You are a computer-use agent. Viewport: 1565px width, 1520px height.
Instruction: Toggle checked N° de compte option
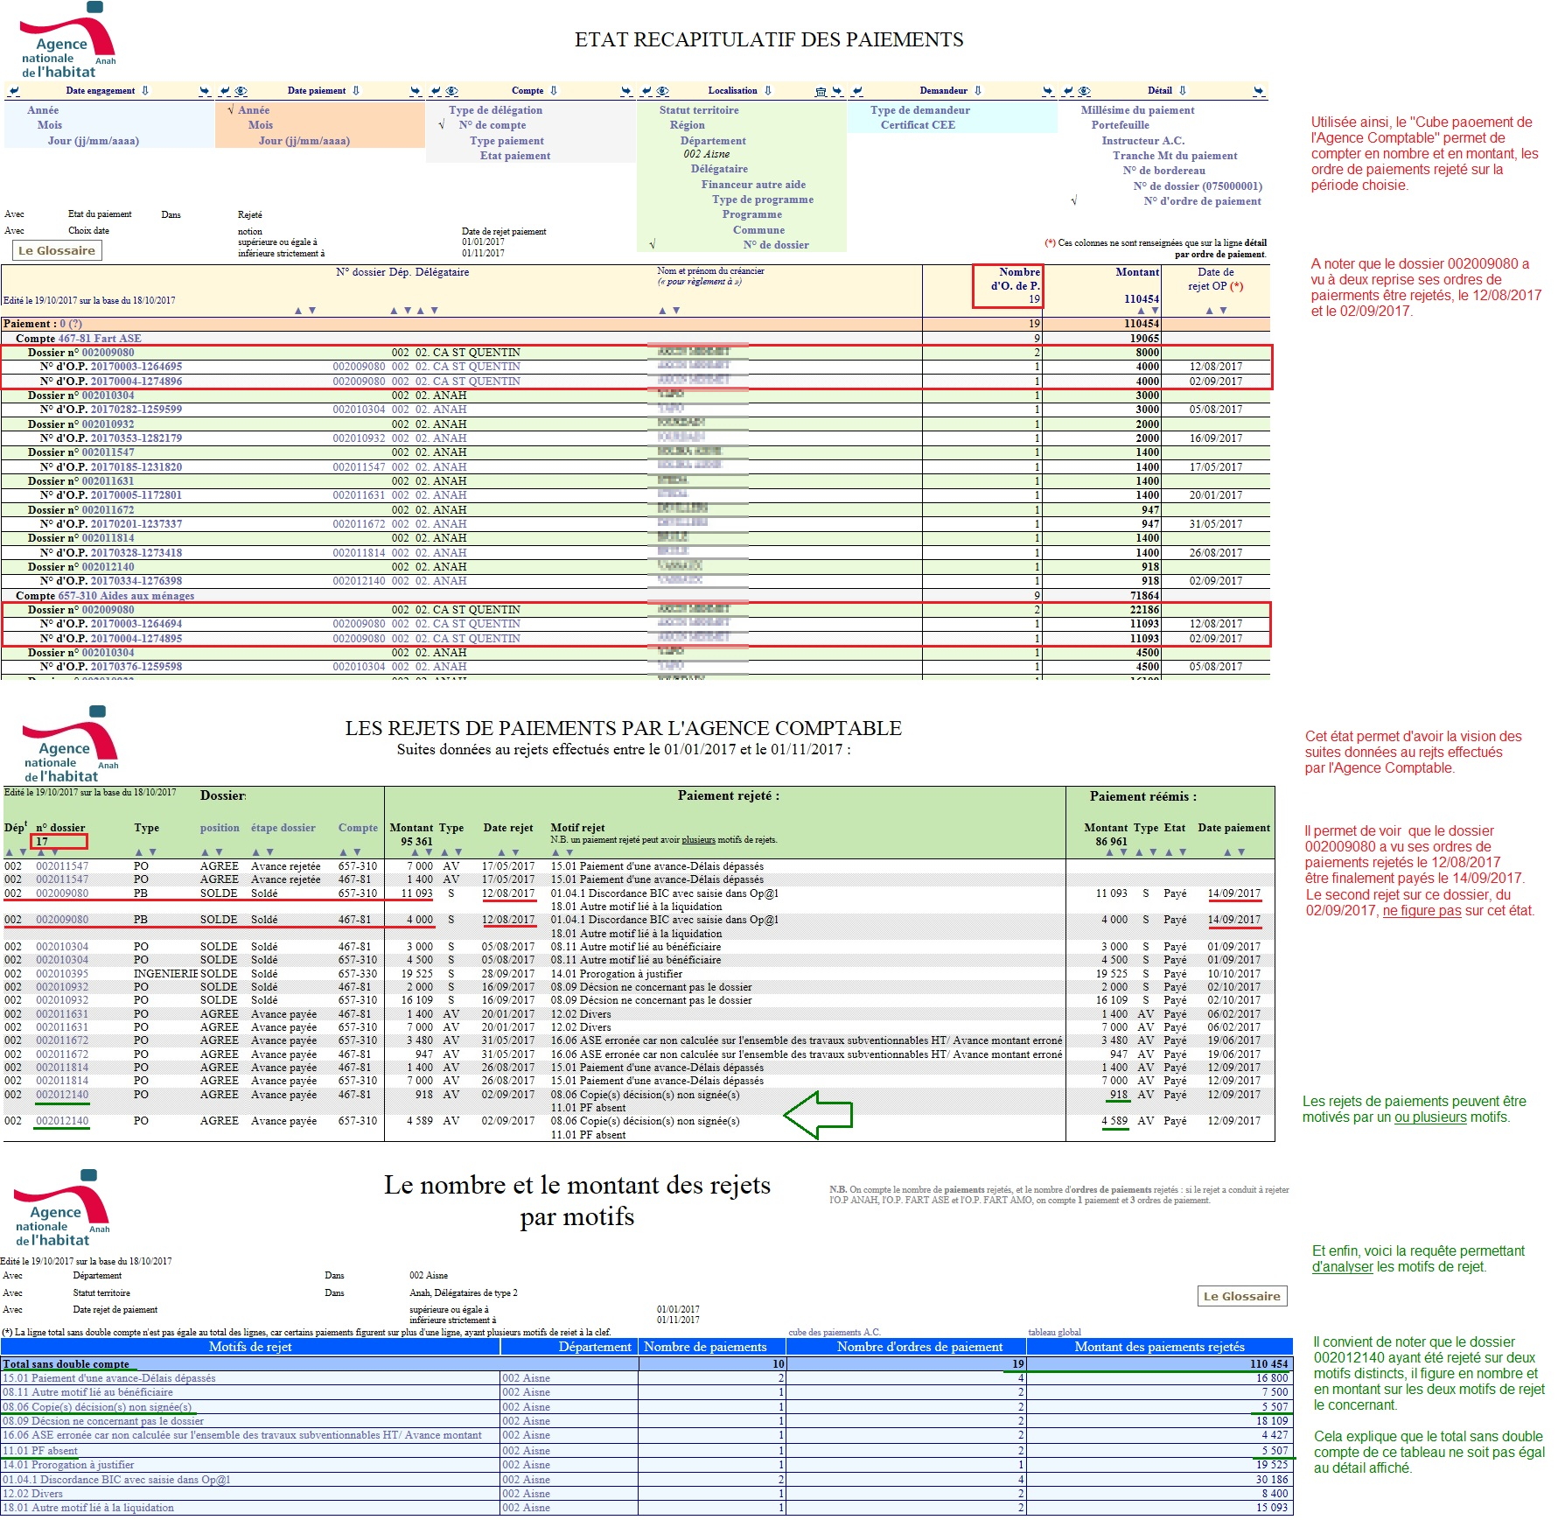click(x=492, y=125)
